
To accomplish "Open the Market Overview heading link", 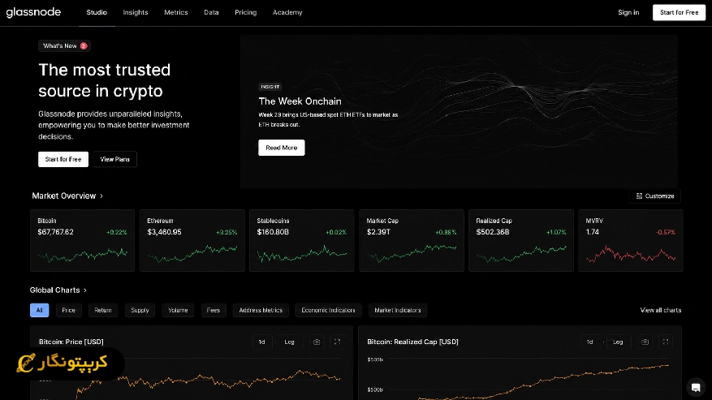I will pos(64,196).
